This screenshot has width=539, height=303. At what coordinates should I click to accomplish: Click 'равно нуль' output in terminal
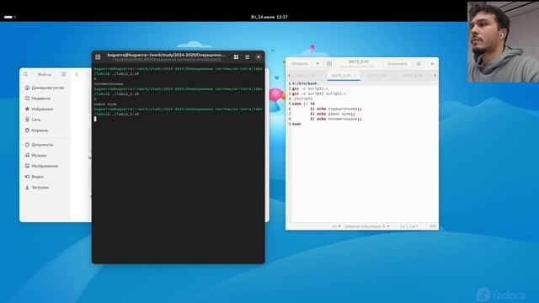105,104
